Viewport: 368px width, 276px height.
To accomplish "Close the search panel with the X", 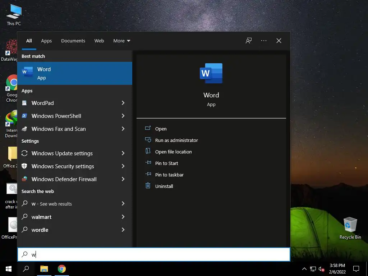I will click(279, 41).
